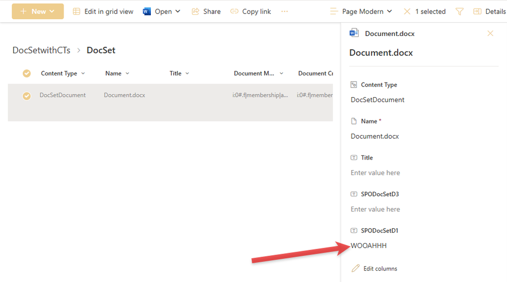Click the filter funnel icon
Viewport: 507px width, 282px height.
click(x=459, y=11)
